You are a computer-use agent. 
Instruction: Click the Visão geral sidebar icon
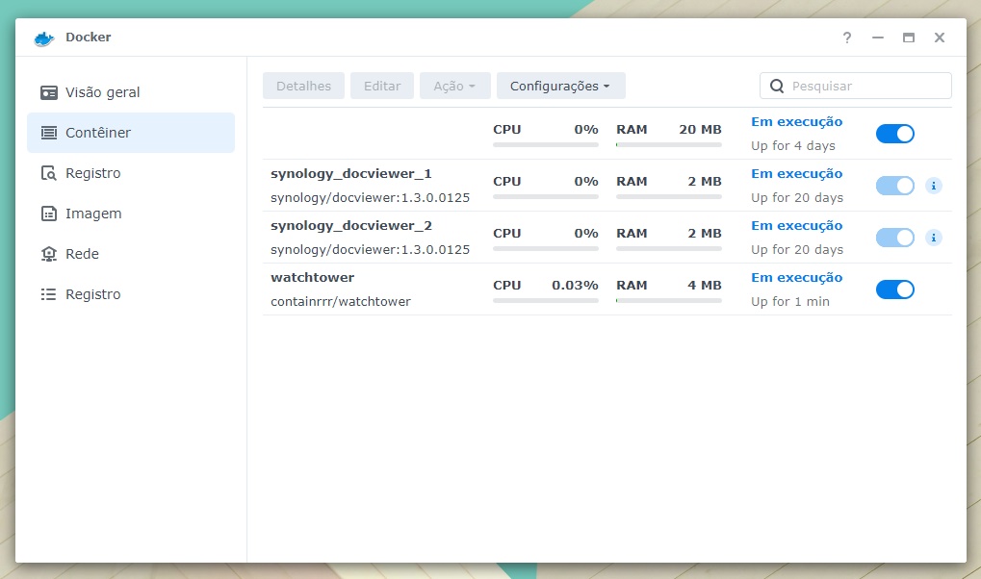[x=49, y=92]
